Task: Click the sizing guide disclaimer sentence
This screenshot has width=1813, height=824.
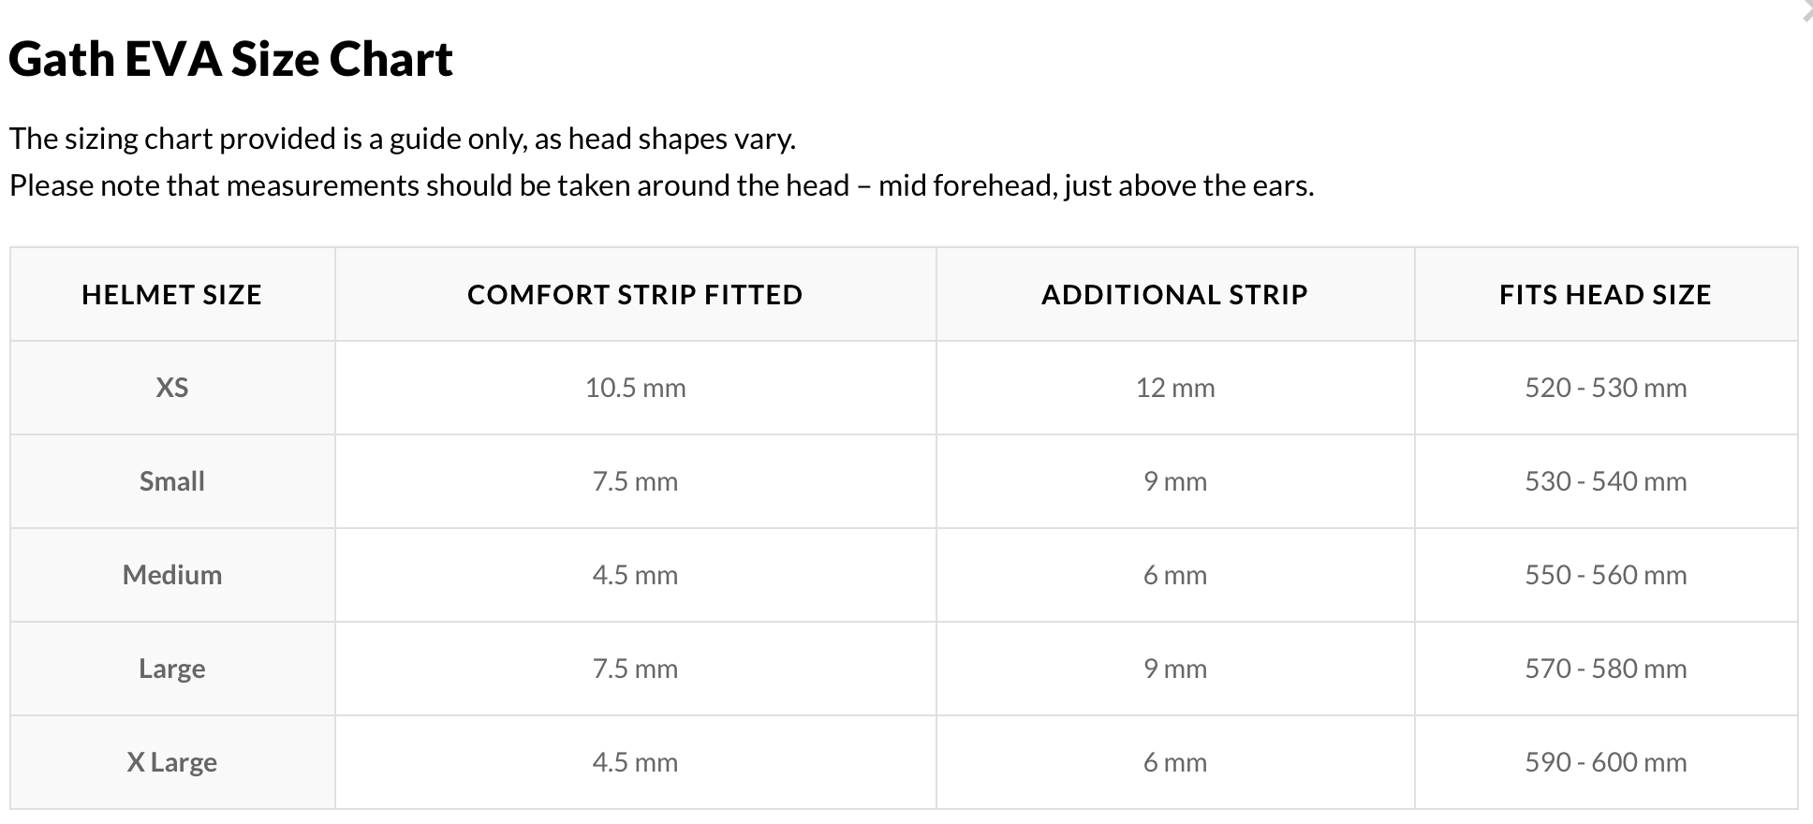Action: pyautogui.click(x=403, y=139)
